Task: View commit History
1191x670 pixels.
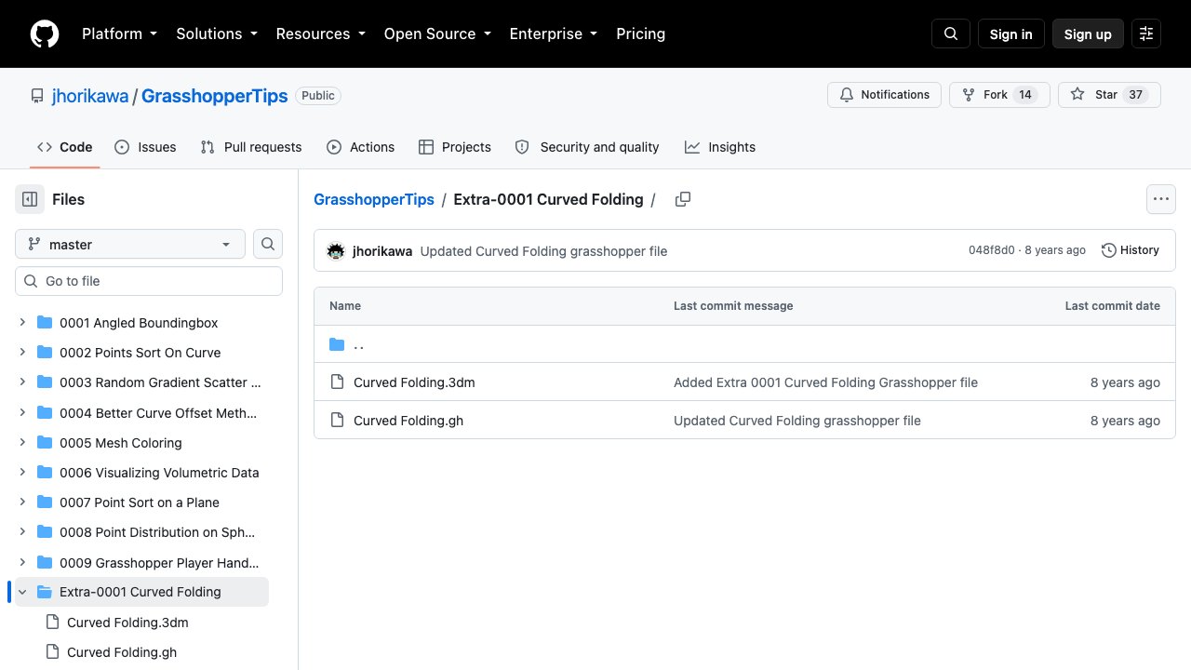Action: click(1131, 250)
